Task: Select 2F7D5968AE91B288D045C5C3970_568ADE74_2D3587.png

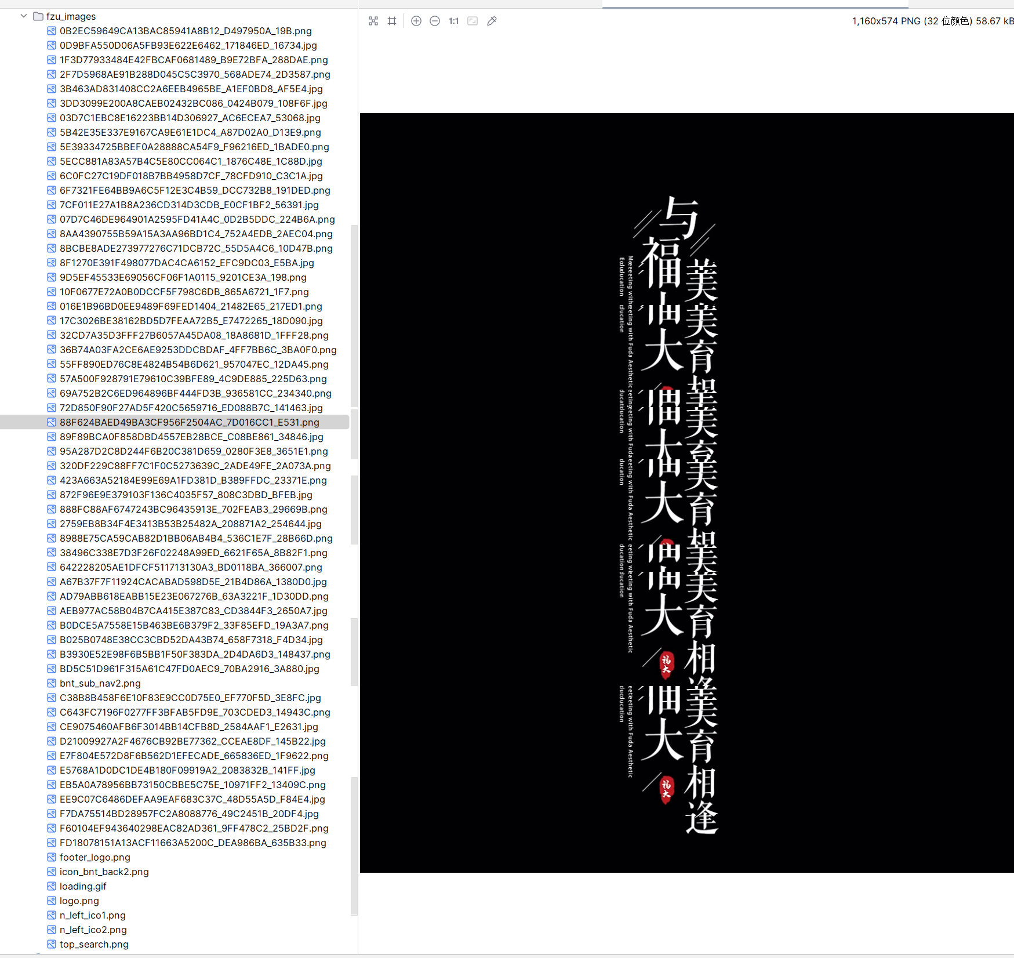Action: tap(195, 74)
